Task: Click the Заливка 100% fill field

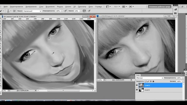Action: pos(179,81)
